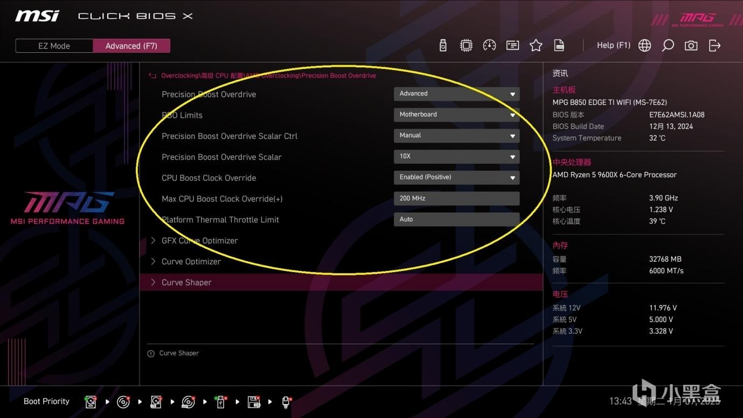The image size is (743, 418).
Task: Click memory frequency value '6000 MT/s'
Action: pos(666,271)
